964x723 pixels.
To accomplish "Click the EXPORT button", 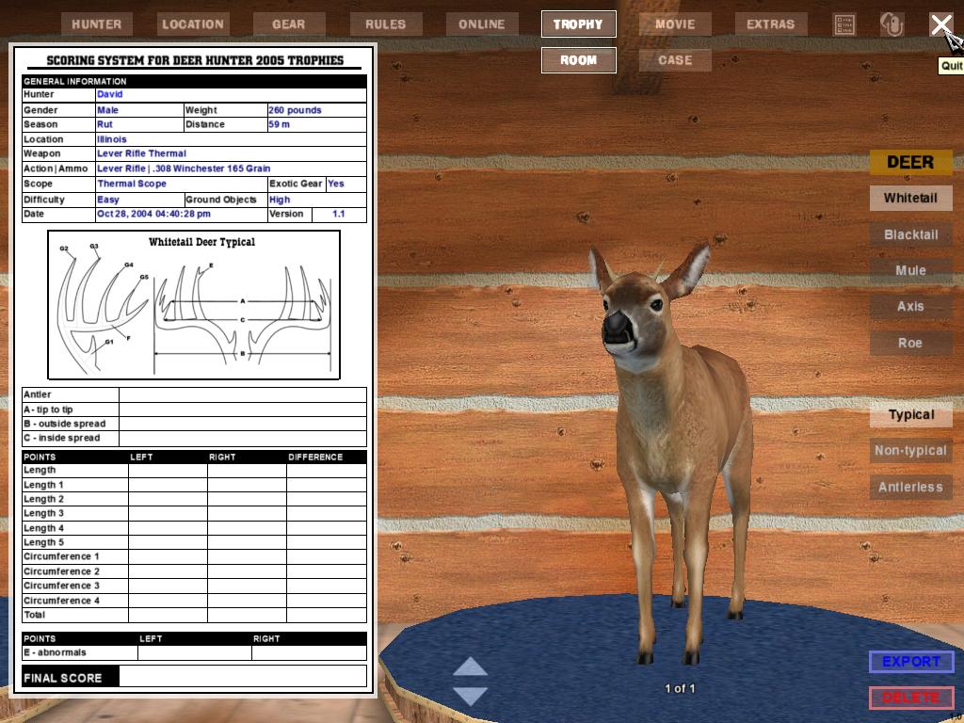I will click(911, 662).
